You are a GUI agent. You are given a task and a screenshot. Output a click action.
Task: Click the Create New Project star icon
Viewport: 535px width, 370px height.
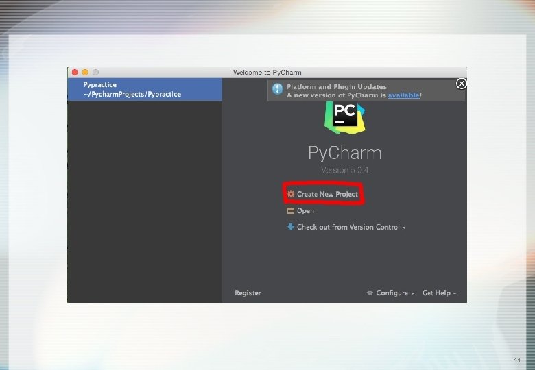(x=291, y=194)
